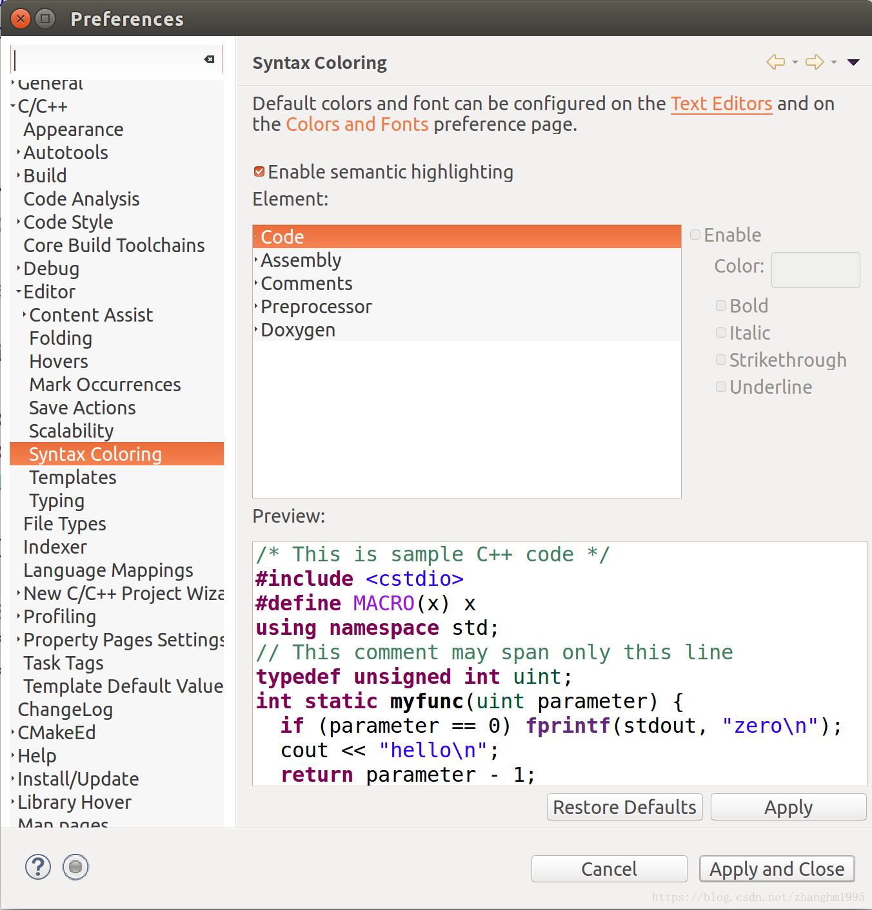The height and width of the screenshot is (910, 872).
Task: Select Indexer preference page
Action: [55, 547]
